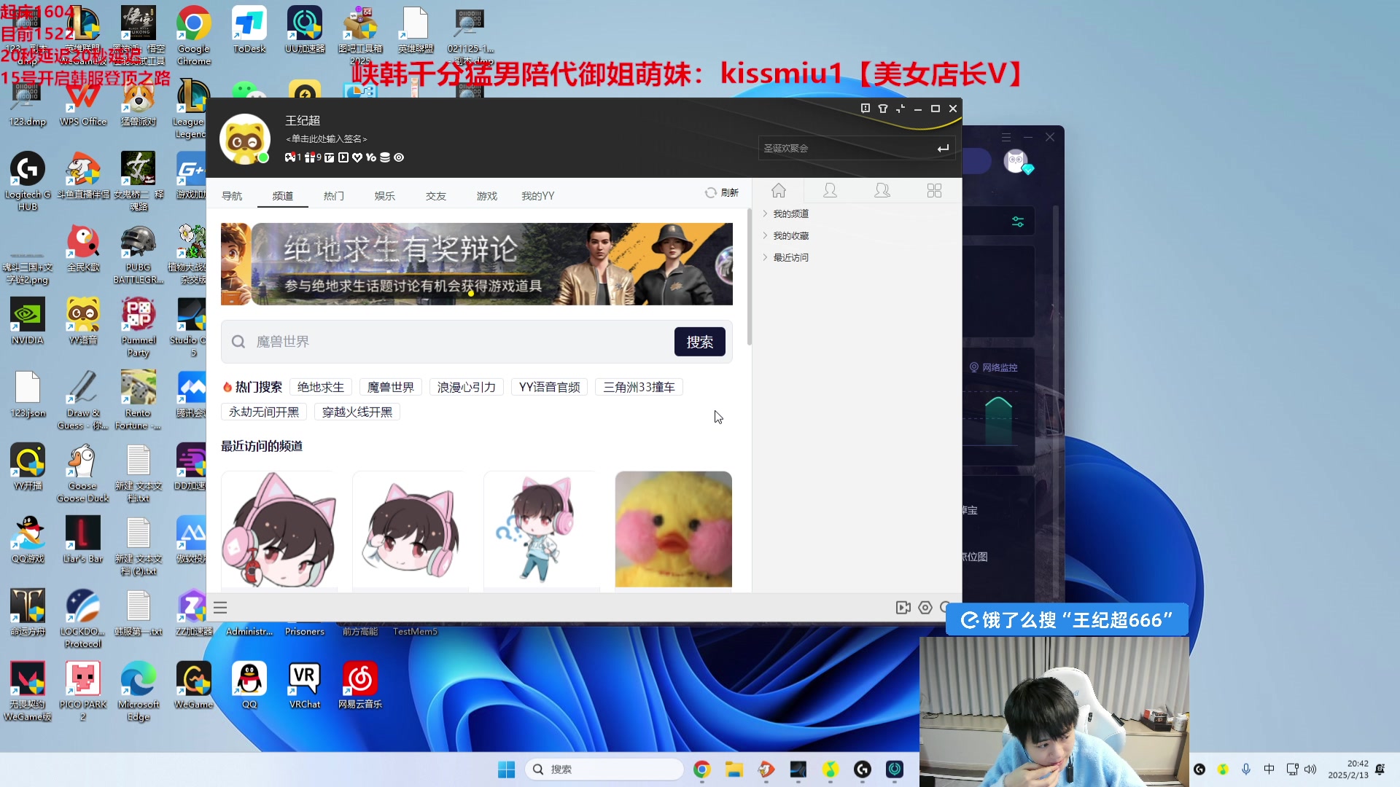Open File Explorer from the taskbar
Viewport: 1400px width, 787px height.
(734, 770)
